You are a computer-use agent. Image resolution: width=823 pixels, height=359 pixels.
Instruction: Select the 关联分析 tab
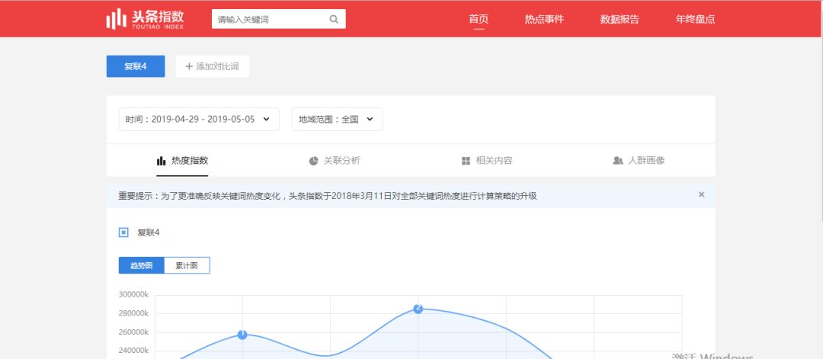coord(335,161)
